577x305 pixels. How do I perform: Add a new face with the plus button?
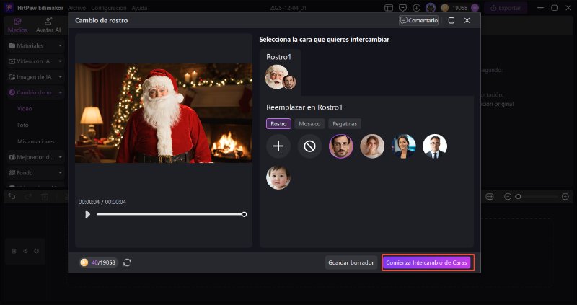(278, 146)
